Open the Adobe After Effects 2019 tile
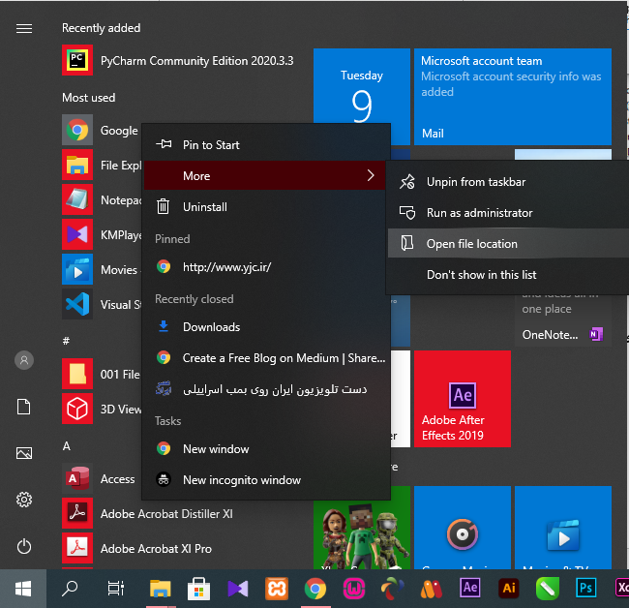Image resolution: width=629 pixels, height=608 pixels. (x=463, y=400)
